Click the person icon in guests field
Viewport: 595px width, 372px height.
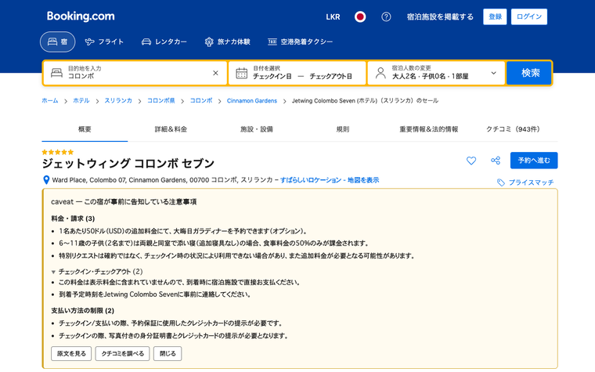click(380, 73)
